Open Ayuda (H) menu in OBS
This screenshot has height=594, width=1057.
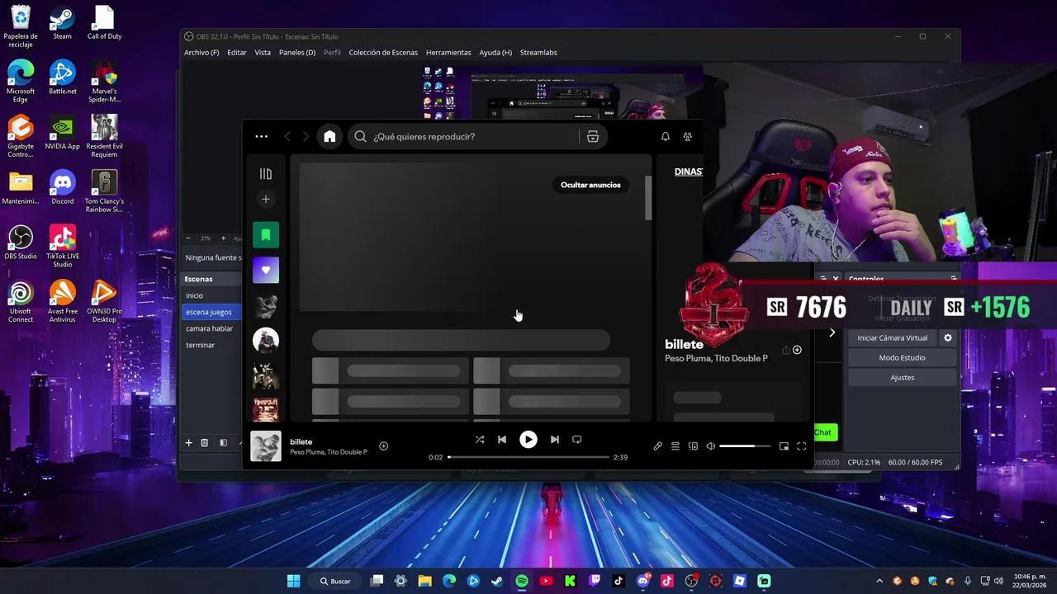pos(495,53)
